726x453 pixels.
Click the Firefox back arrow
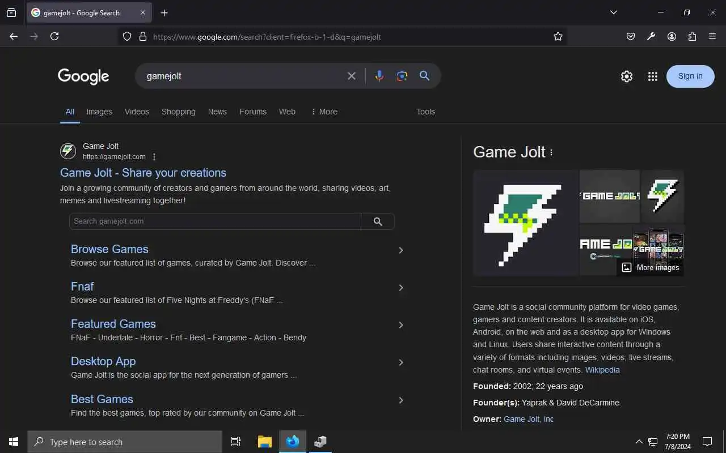coord(14,36)
